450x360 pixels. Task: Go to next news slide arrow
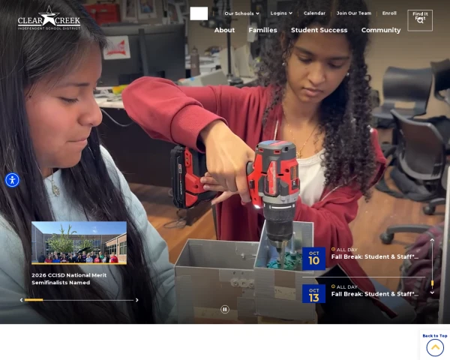137,300
